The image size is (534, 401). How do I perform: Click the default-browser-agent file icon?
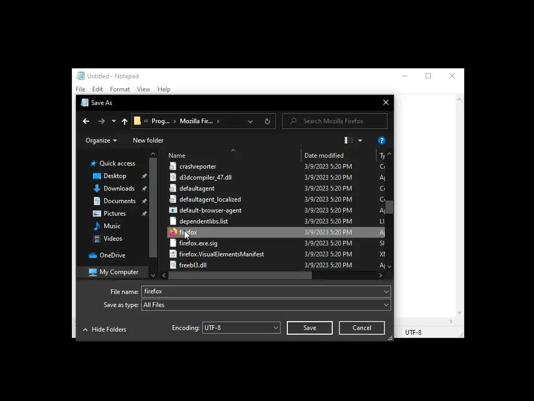coord(173,210)
